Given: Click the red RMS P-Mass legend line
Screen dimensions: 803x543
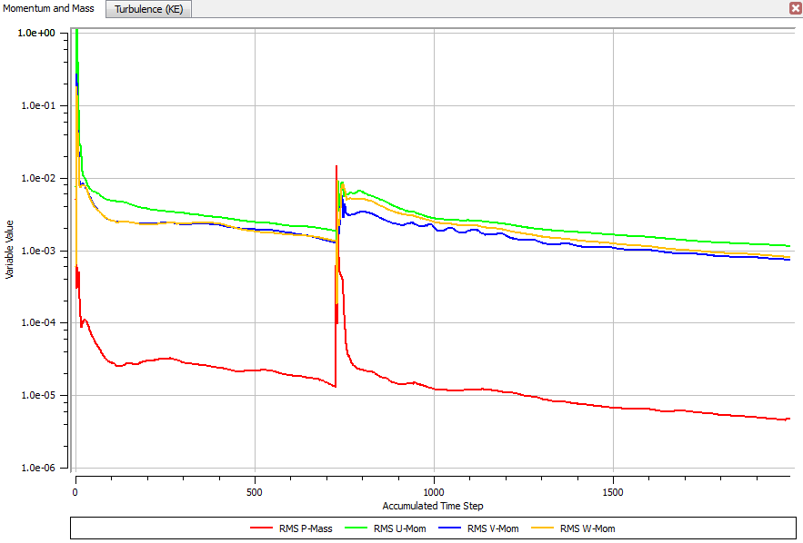Looking at the screenshot, I should click(x=264, y=528).
